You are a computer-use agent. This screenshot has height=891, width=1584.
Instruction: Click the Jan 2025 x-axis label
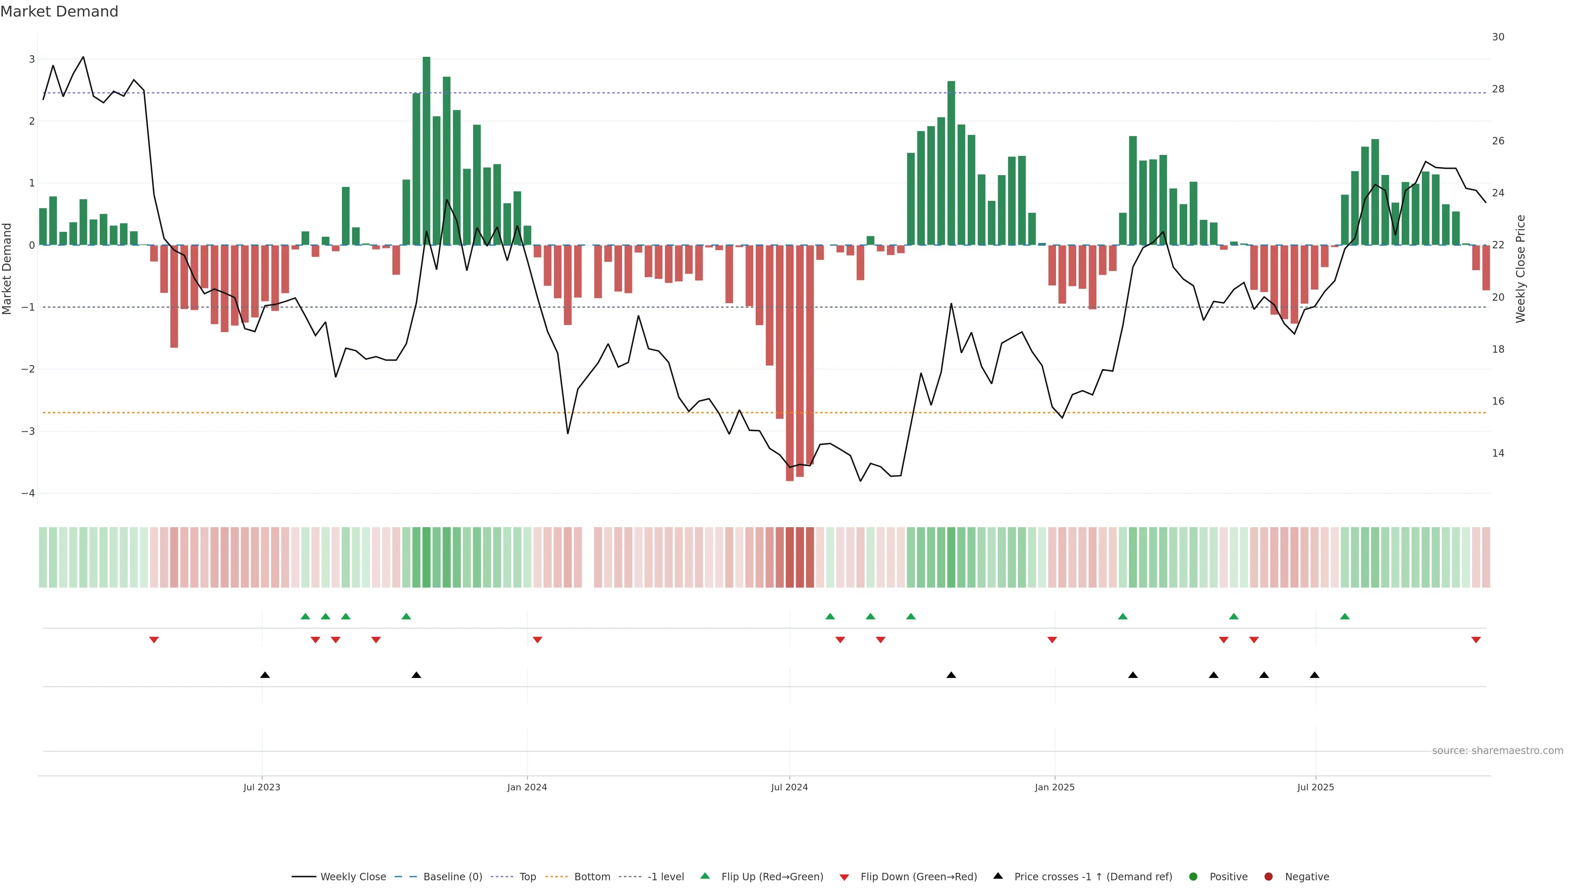tap(1055, 787)
